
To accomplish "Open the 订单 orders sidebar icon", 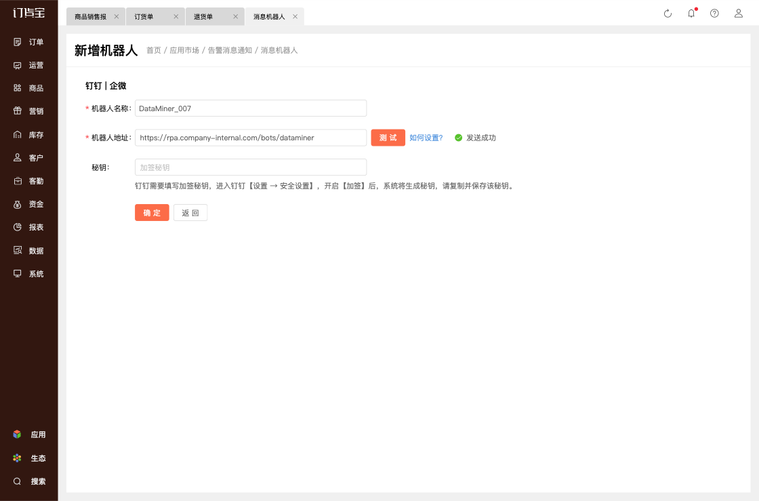I will [18, 42].
